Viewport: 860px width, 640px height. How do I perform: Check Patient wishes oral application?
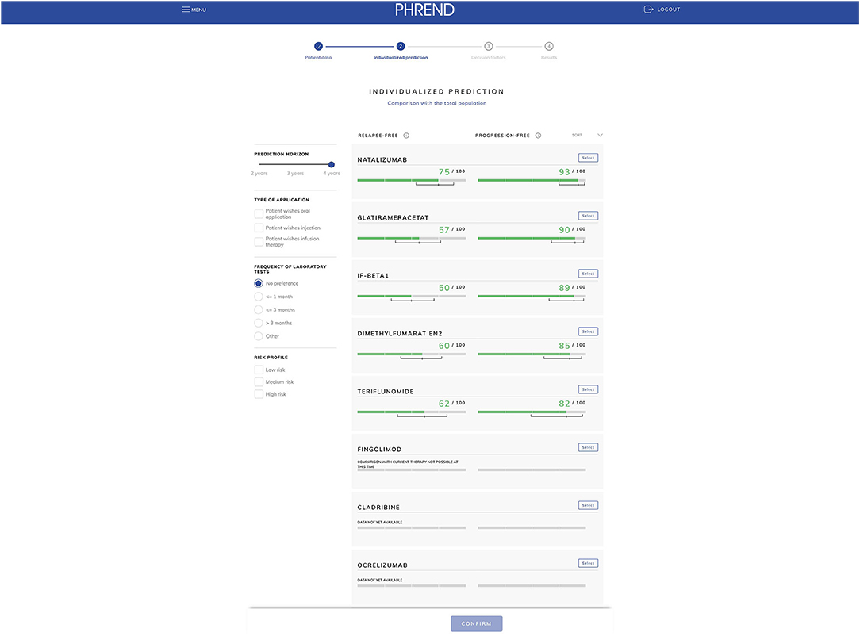coord(259,214)
